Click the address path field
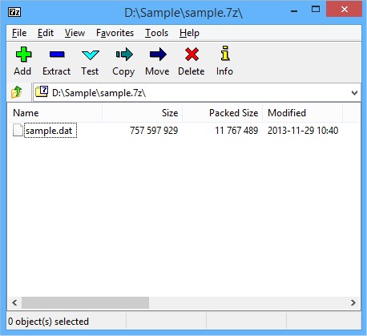Viewport: 367px width, 336px height. tap(196, 93)
